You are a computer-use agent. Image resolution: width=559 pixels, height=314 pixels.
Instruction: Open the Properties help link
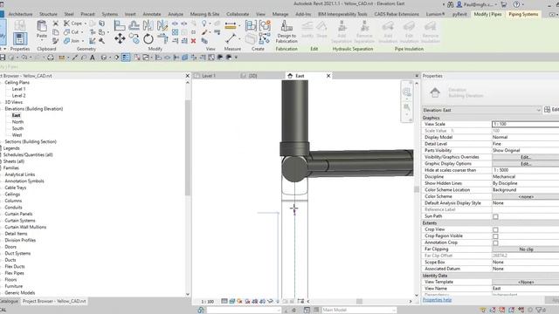(437, 300)
